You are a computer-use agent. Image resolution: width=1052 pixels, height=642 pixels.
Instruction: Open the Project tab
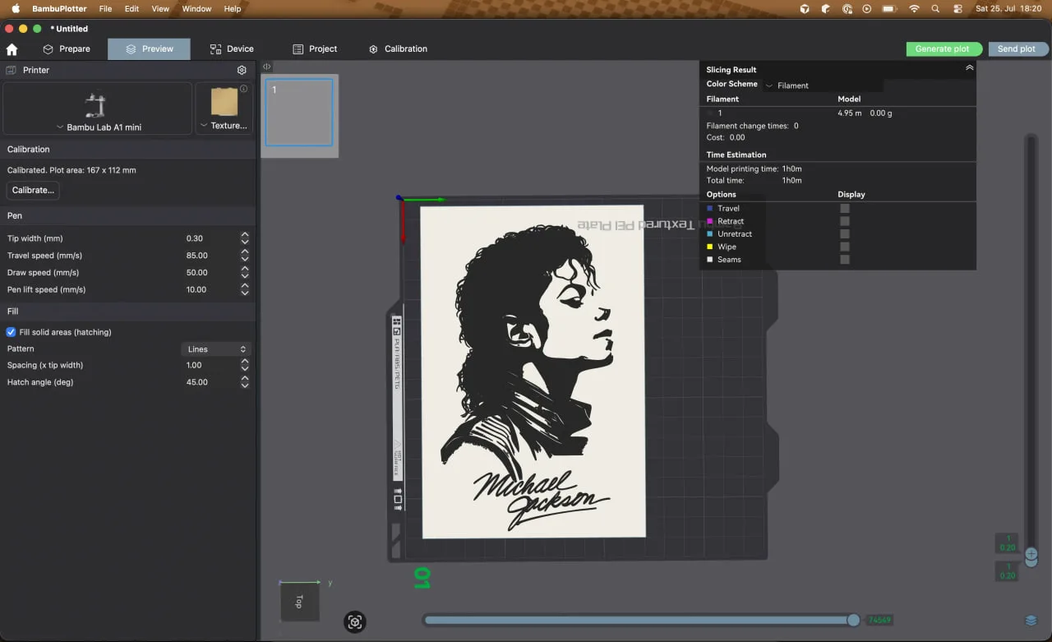(x=315, y=49)
